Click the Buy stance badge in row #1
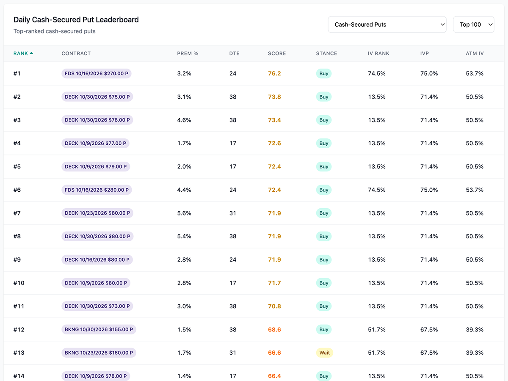This screenshot has width=508, height=381. pos(324,74)
